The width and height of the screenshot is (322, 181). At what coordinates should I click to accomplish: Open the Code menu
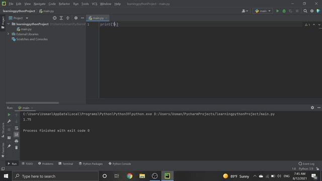(x=52, y=4)
